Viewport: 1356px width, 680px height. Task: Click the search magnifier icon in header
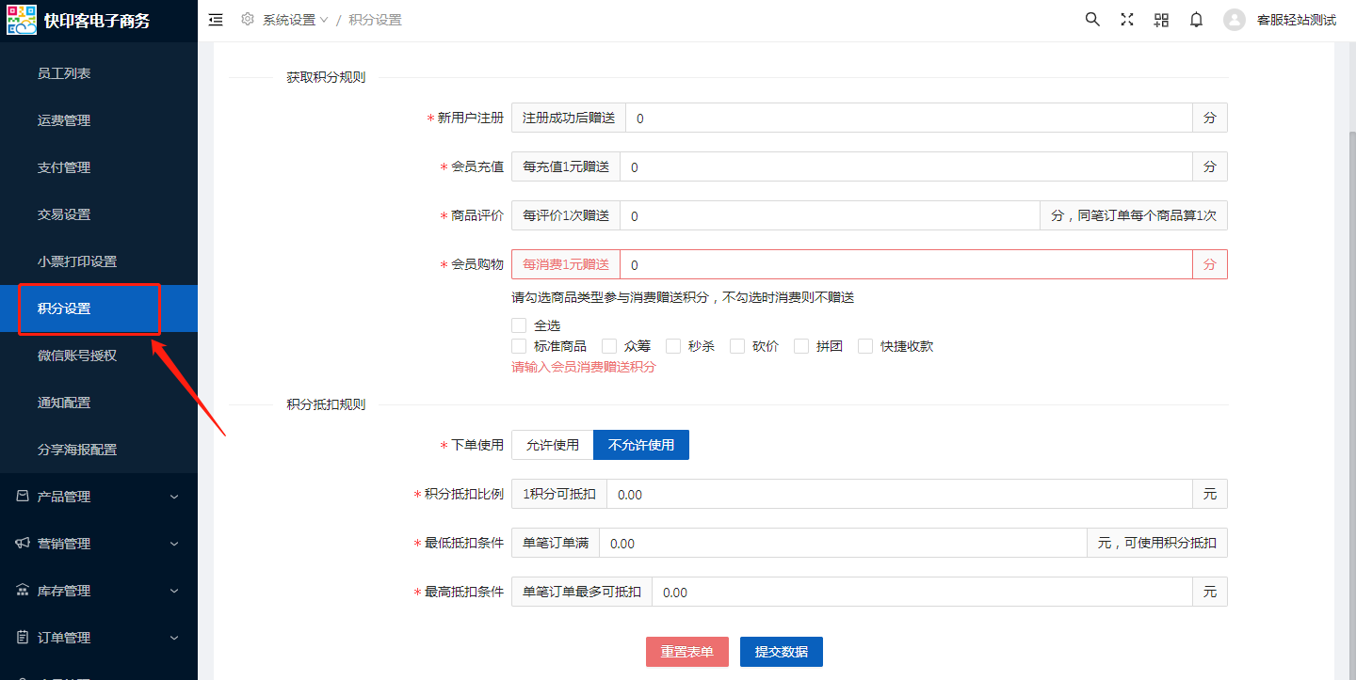tap(1092, 20)
